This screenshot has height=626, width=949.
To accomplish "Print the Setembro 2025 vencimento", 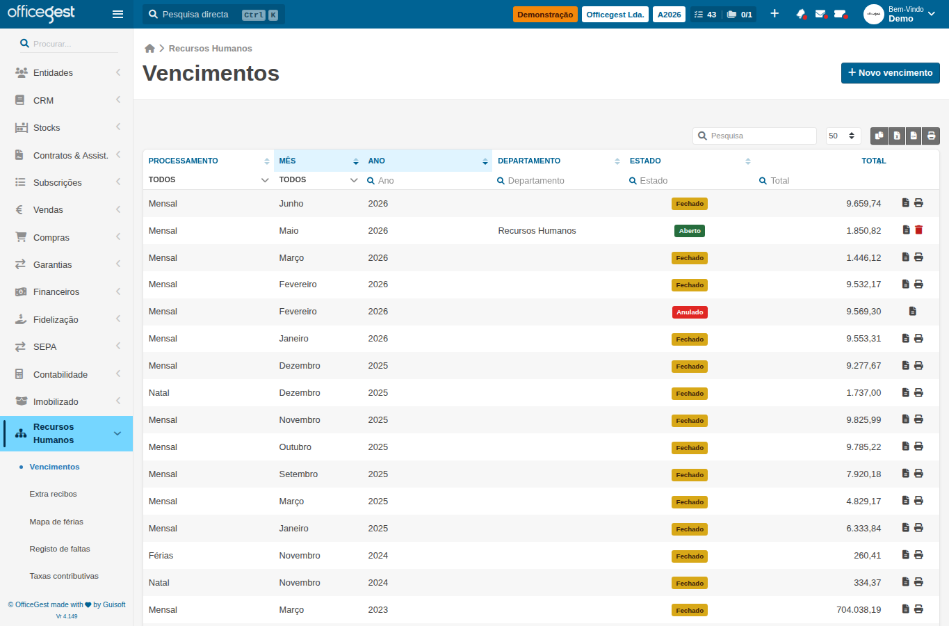I will coord(918,473).
